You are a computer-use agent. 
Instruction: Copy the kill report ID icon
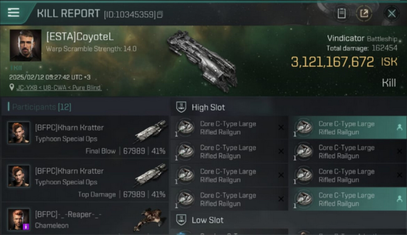(x=160, y=14)
